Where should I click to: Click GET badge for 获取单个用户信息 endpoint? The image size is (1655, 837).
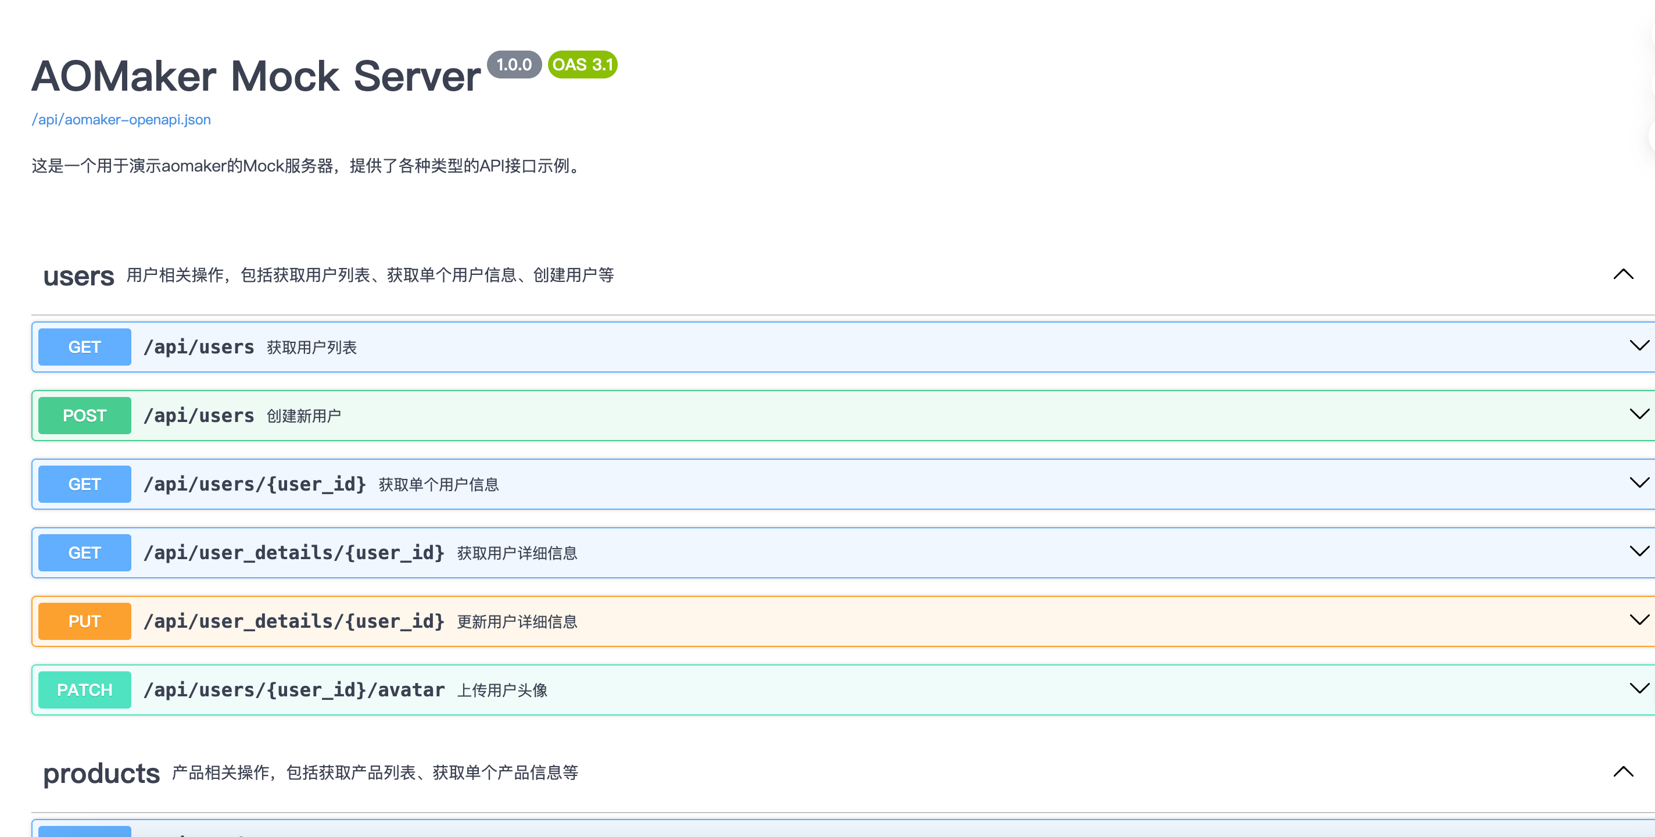84,484
